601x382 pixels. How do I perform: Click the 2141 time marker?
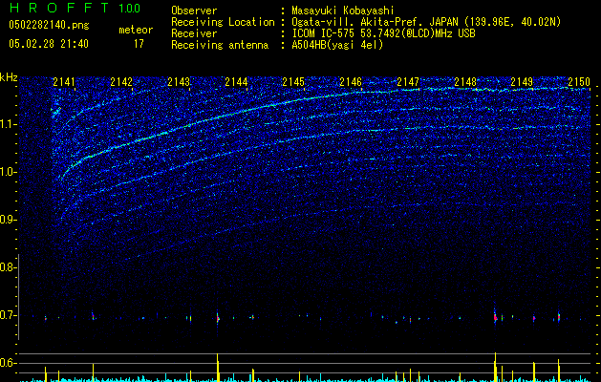64,82
